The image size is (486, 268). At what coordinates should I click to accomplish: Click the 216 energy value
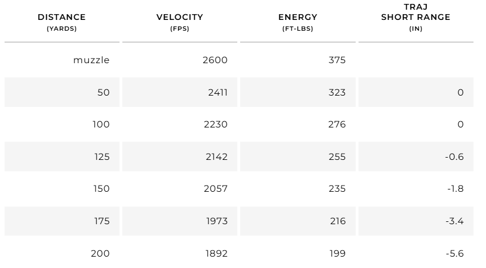coord(337,220)
